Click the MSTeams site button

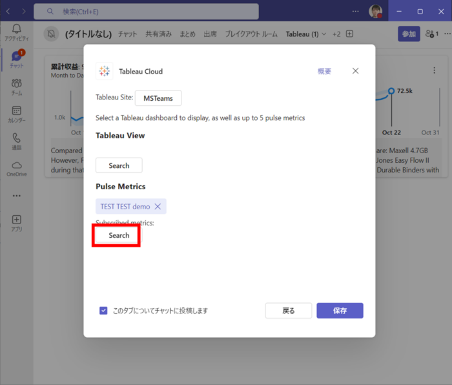coord(158,98)
